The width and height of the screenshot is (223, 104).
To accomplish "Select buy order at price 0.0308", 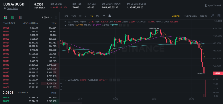I will pyautogui.click(x=30, y=97).
